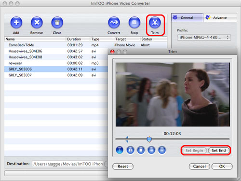The height and width of the screenshot is (181, 241).
Task: Click the 00:01:29 duration cell
Action: click(75, 45)
